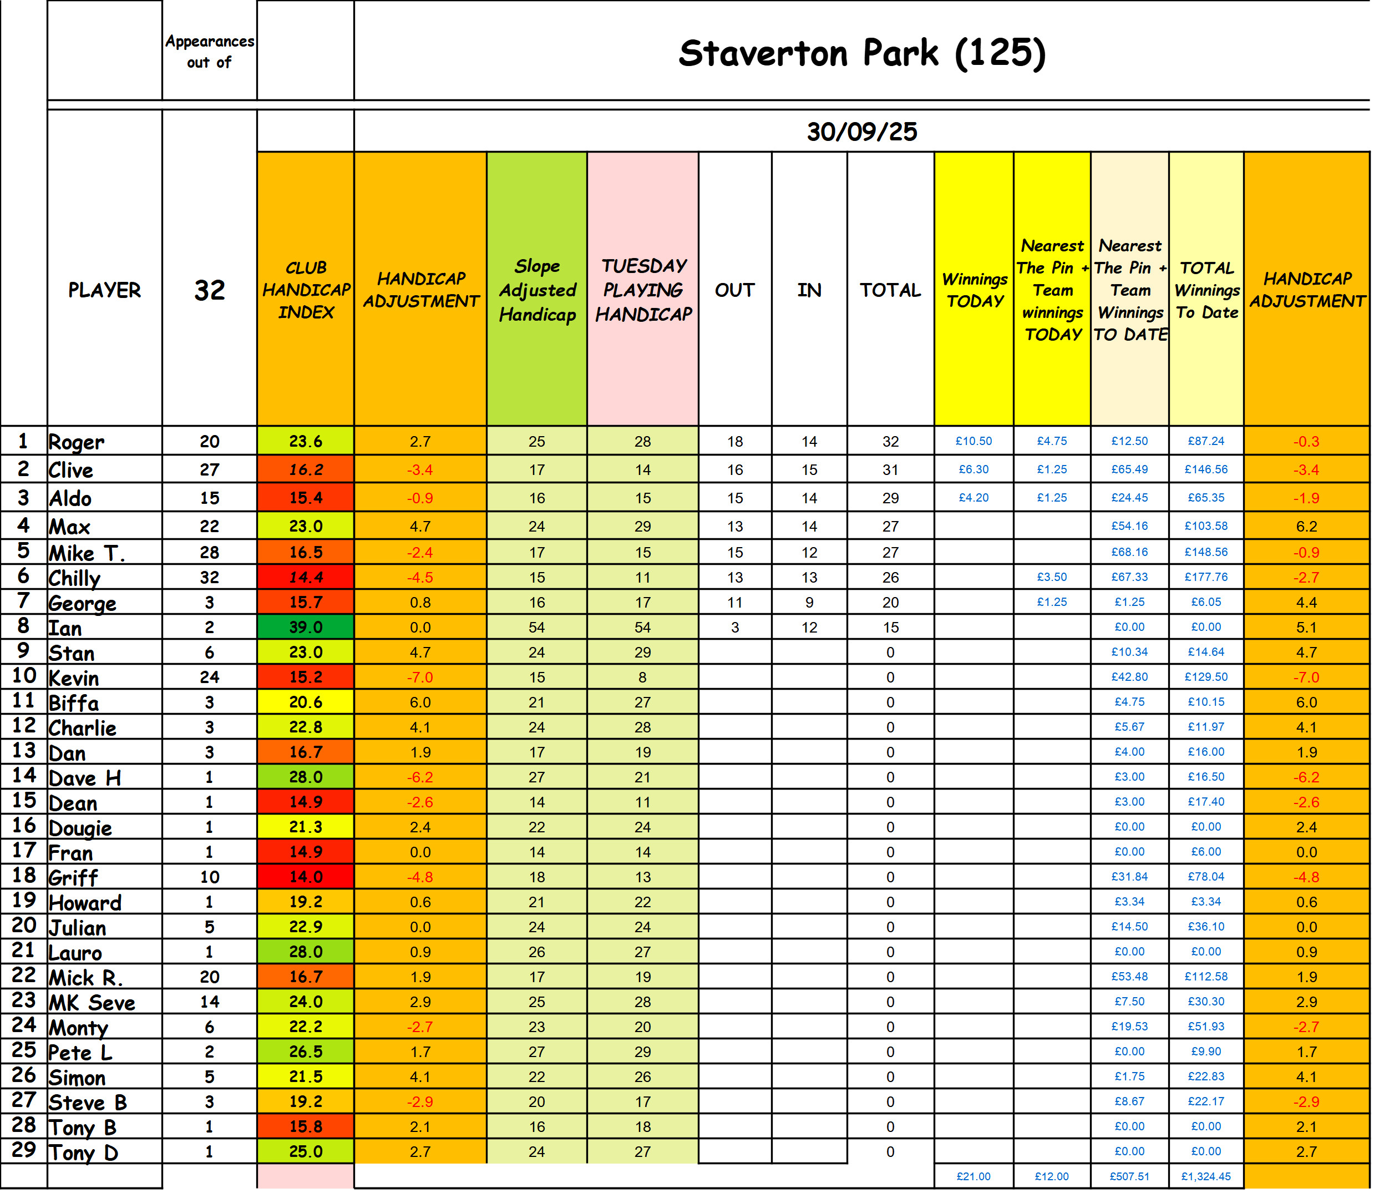This screenshot has width=1374, height=1193.
Task: Click Clive's £146.56 total winnings cell
Action: [1206, 469]
